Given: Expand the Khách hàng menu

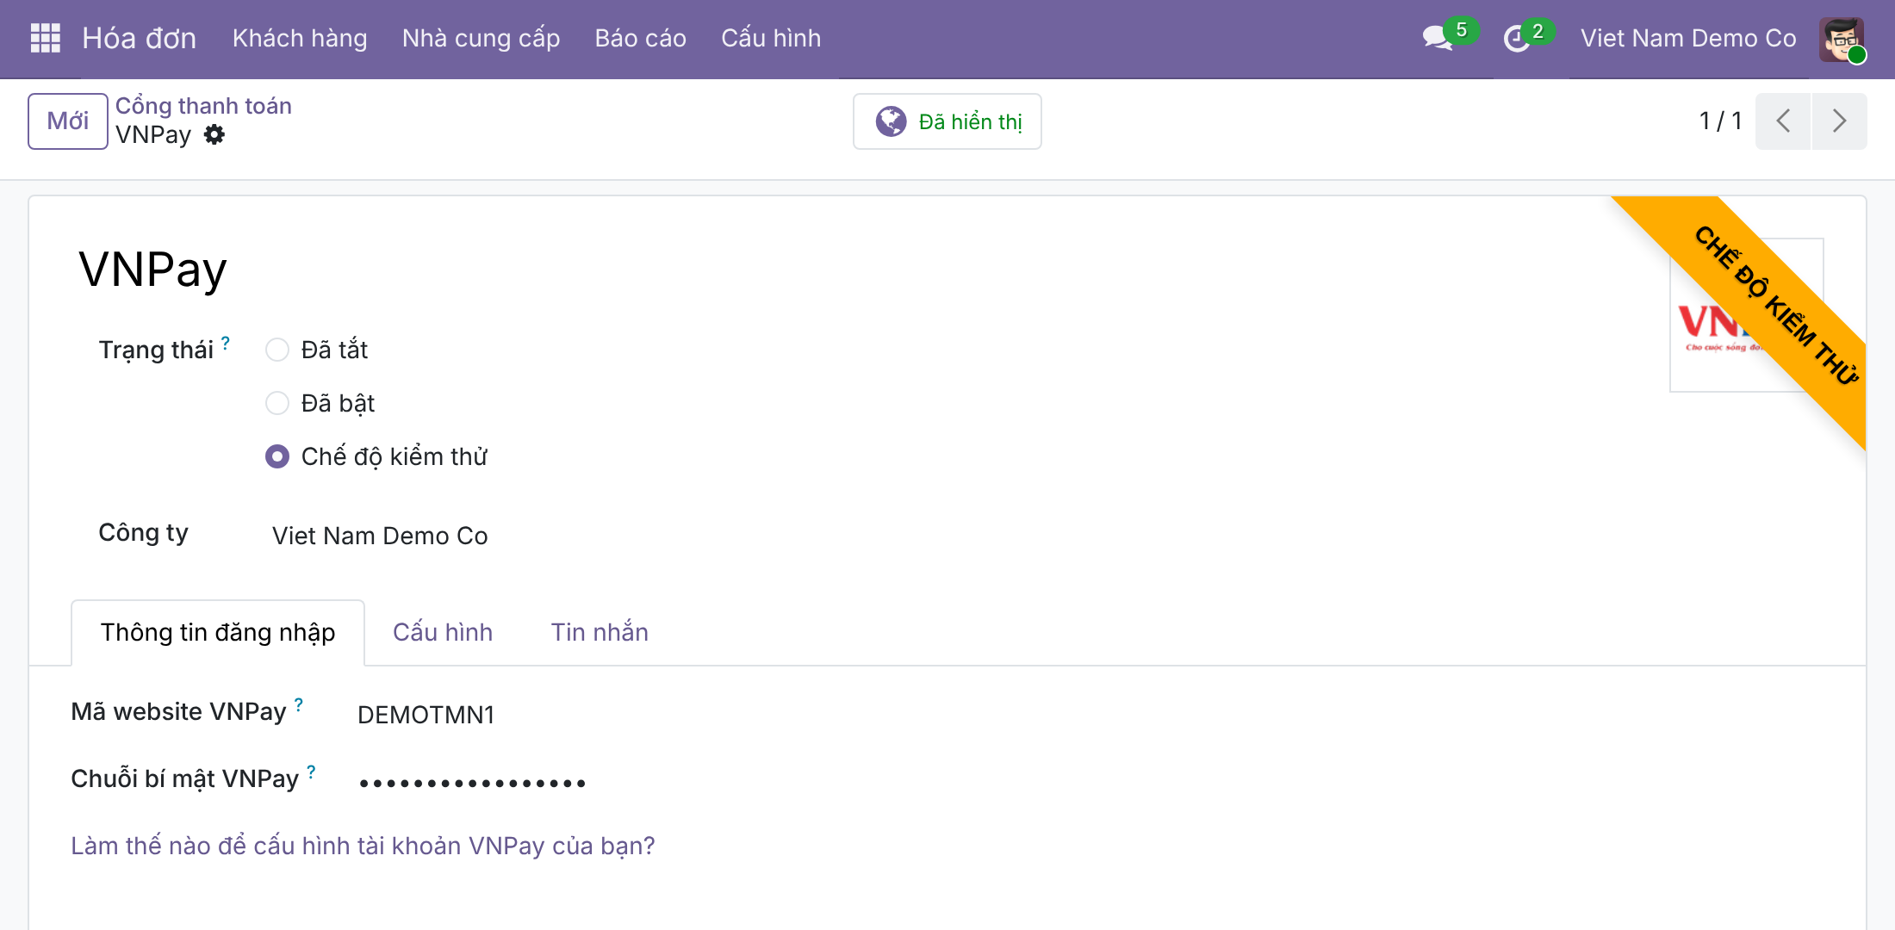Looking at the screenshot, I should point(300,39).
